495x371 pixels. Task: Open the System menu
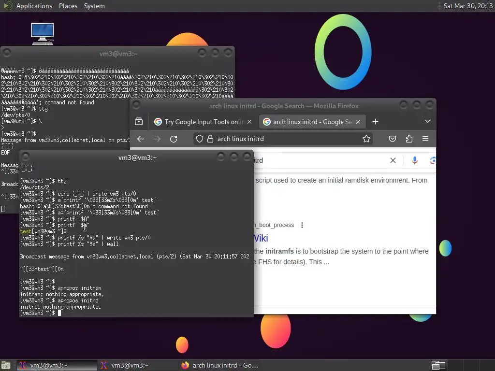94,6
